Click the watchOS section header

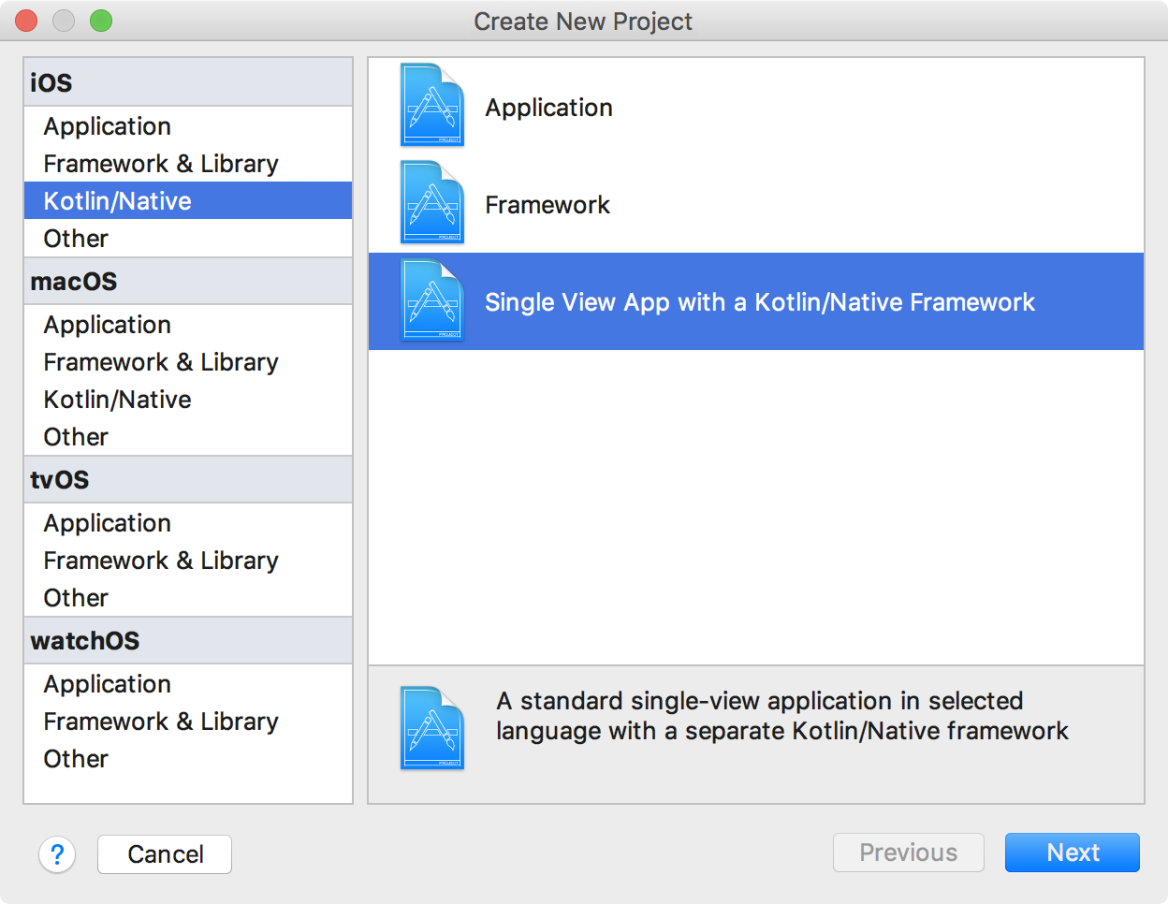188,640
